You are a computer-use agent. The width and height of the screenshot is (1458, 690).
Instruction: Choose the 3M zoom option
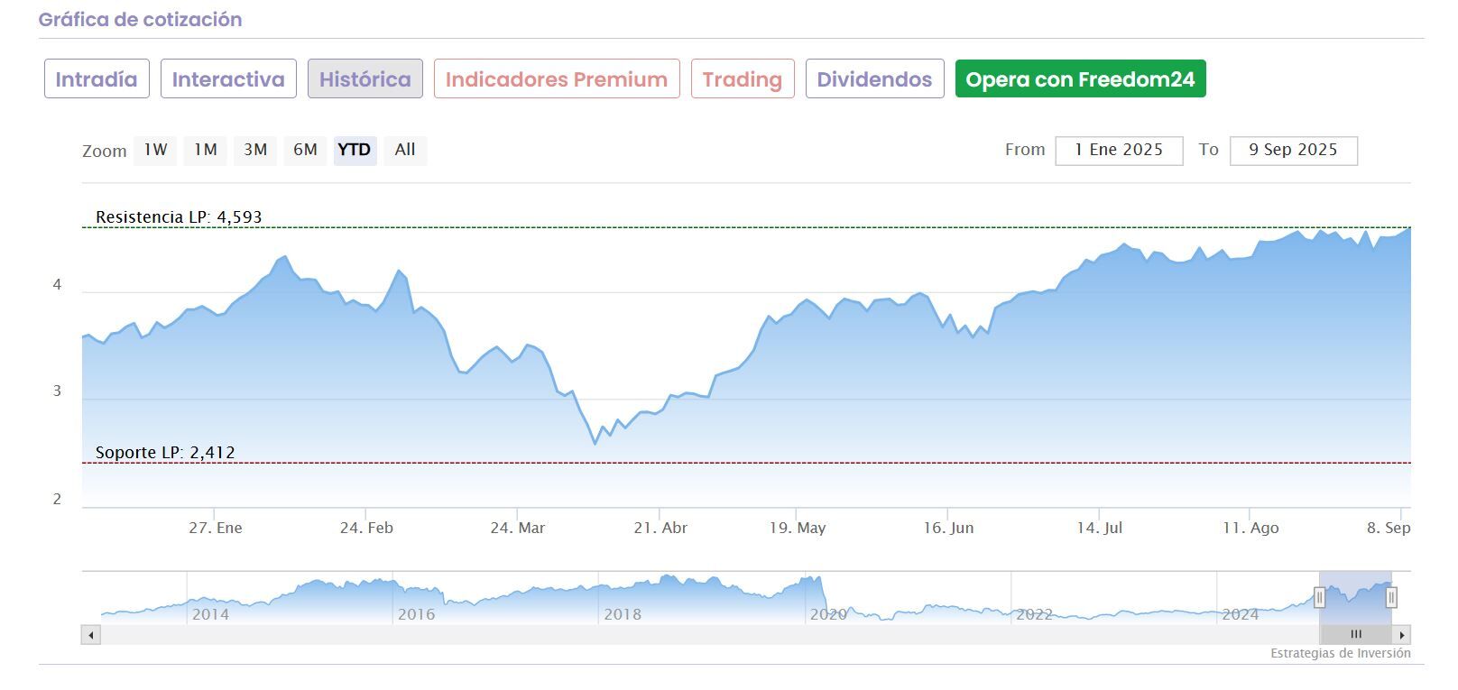click(x=255, y=150)
